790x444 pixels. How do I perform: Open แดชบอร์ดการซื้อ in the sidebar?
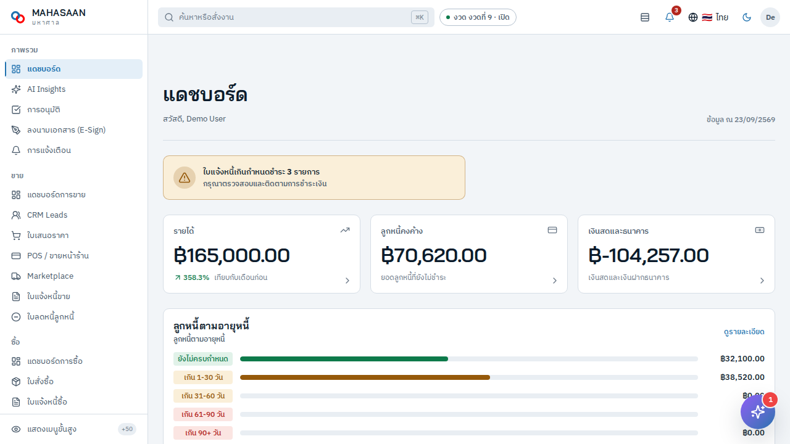[x=73, y=361]
